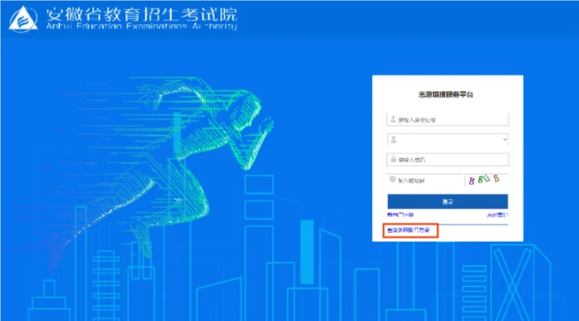Click the English subtitle under the Chinese header
579x321 pixels.
point(141,26)
